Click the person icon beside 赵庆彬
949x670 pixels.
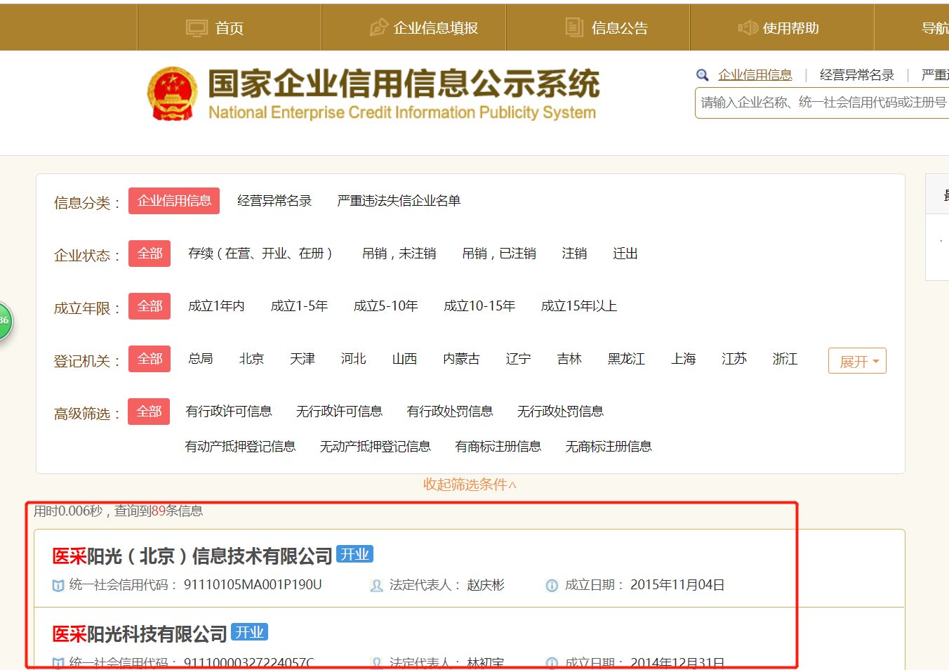(x=376, y=586)
